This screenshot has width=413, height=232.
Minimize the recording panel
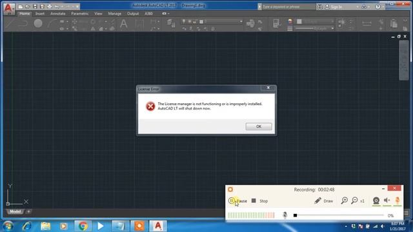point(383,189)
